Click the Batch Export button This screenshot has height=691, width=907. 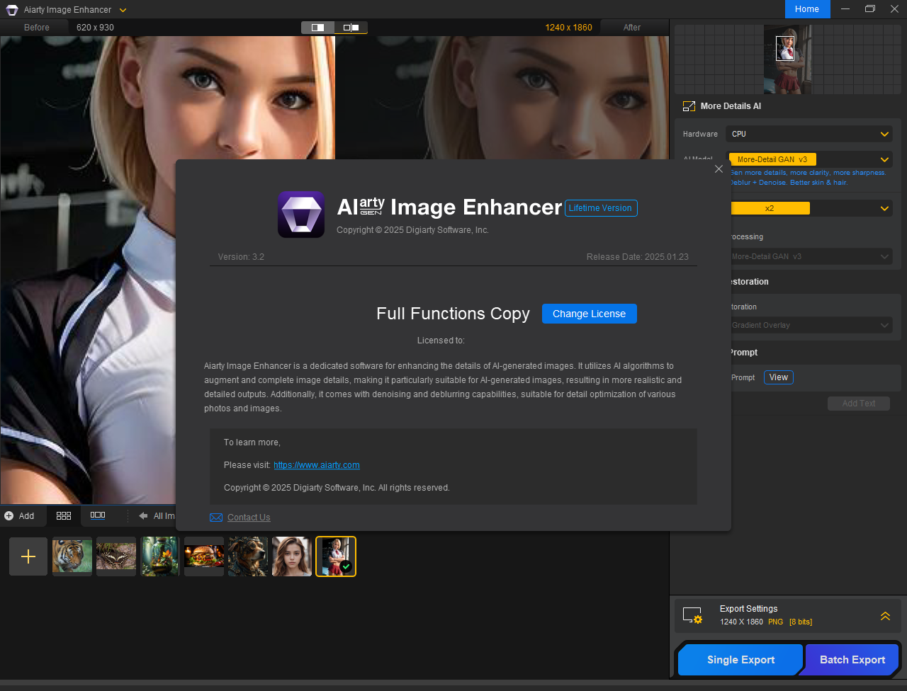tap(852, 660)
